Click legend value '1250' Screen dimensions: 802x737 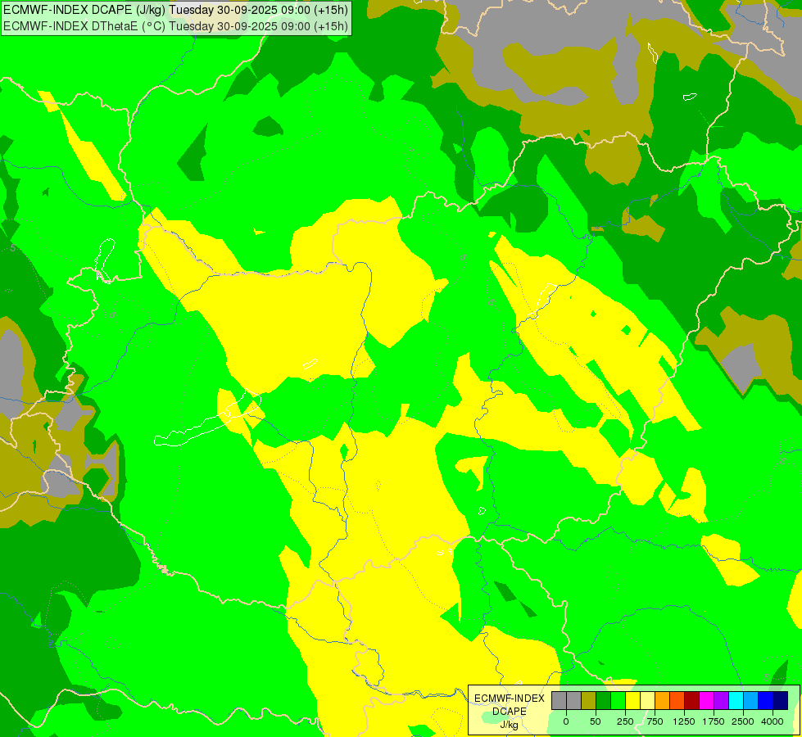point(684,721)
